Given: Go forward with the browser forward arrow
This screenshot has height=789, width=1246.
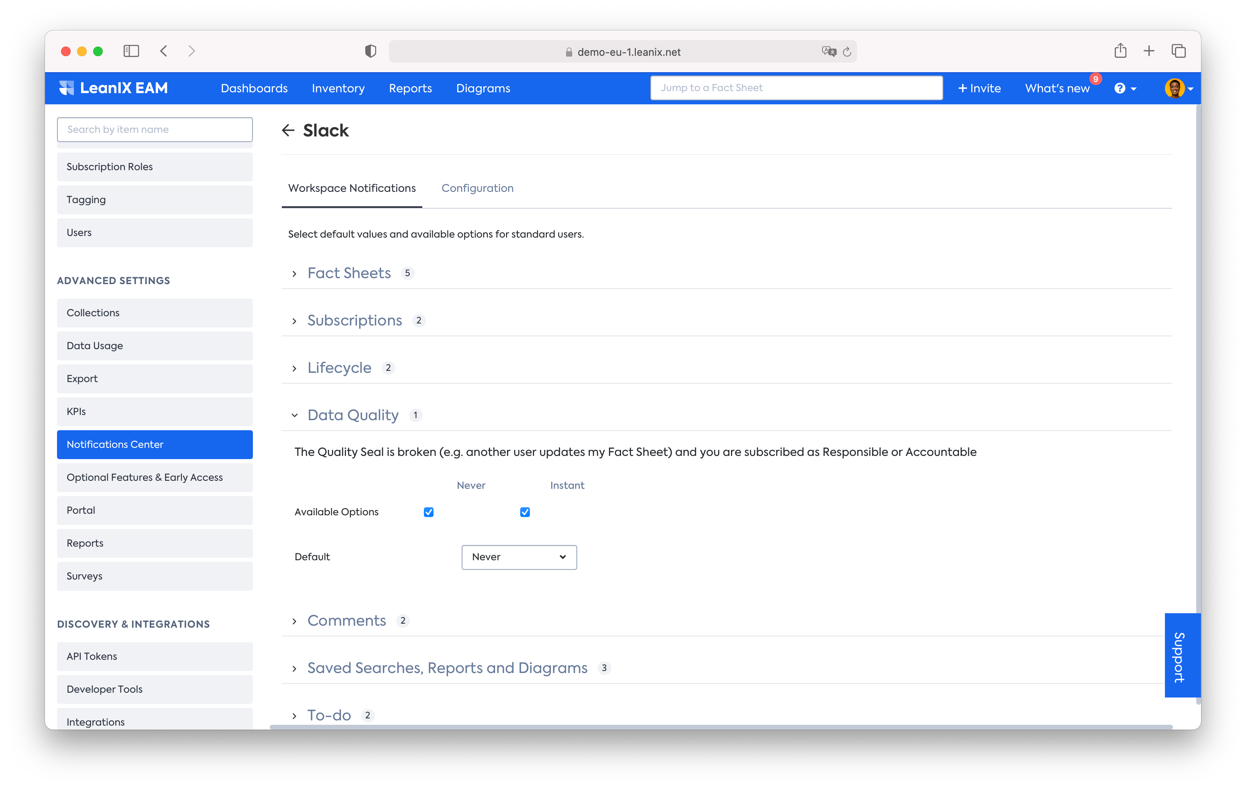Looking at the screenshot, I should [x=192, y=51].
